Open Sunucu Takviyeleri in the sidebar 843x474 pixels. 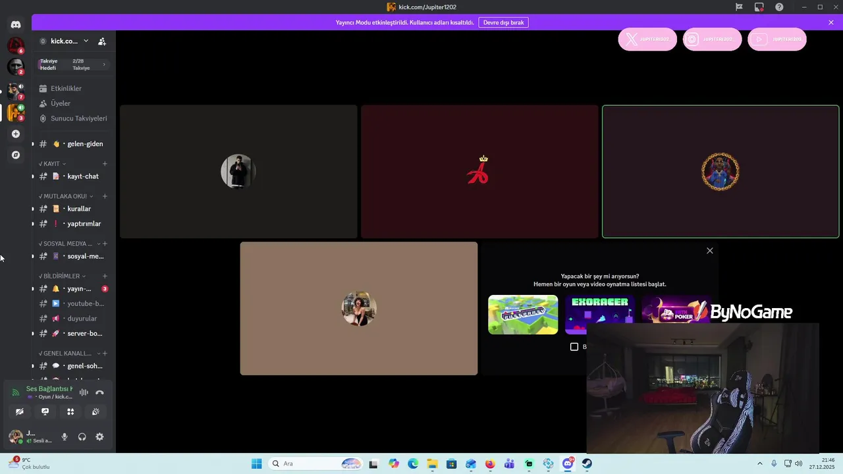click(73, 118)
